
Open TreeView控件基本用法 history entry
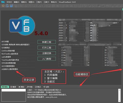[10, 60]
